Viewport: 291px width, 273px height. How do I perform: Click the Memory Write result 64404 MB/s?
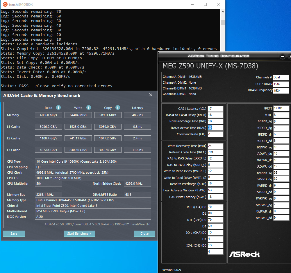[x=78, y=115]
